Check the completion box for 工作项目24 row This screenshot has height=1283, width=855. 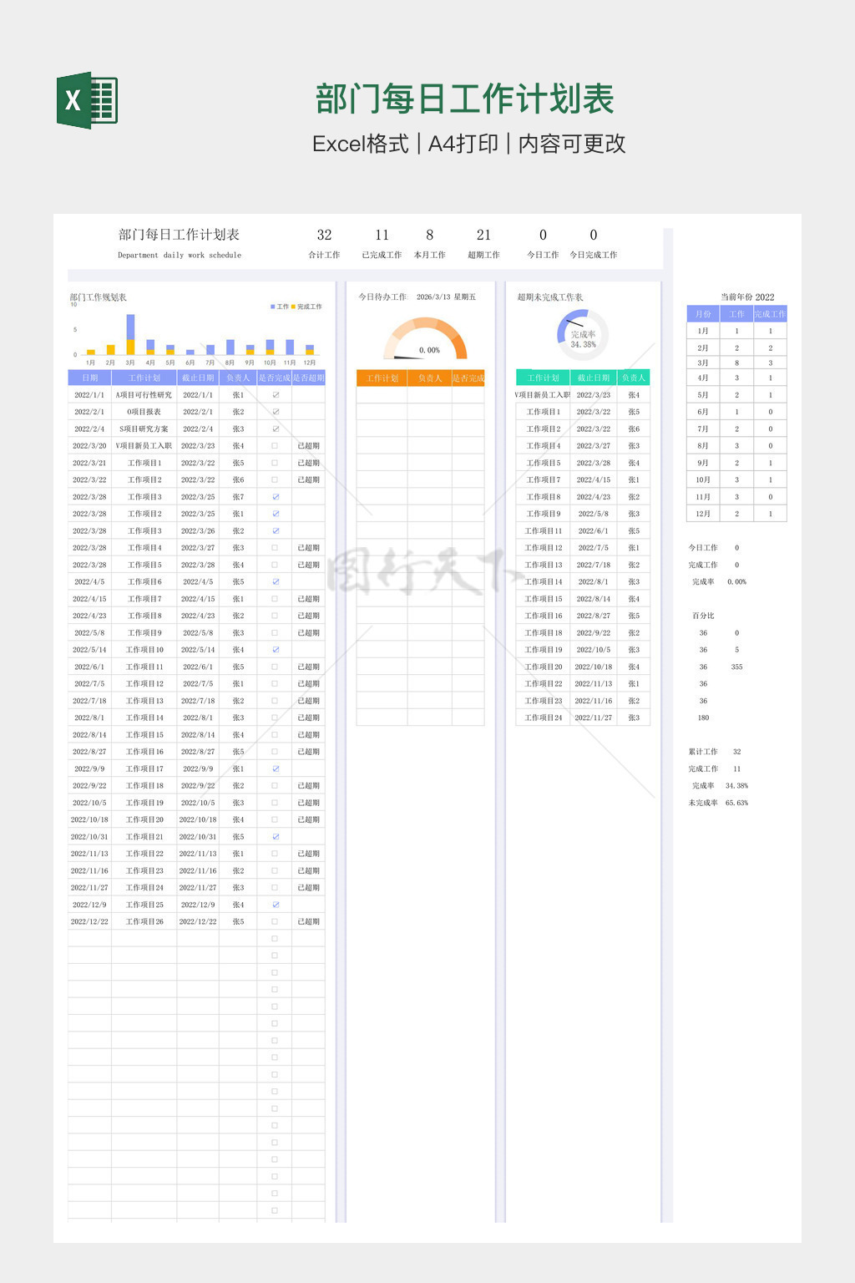275,887
